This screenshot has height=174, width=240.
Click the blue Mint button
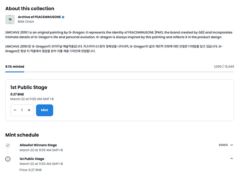44,110
